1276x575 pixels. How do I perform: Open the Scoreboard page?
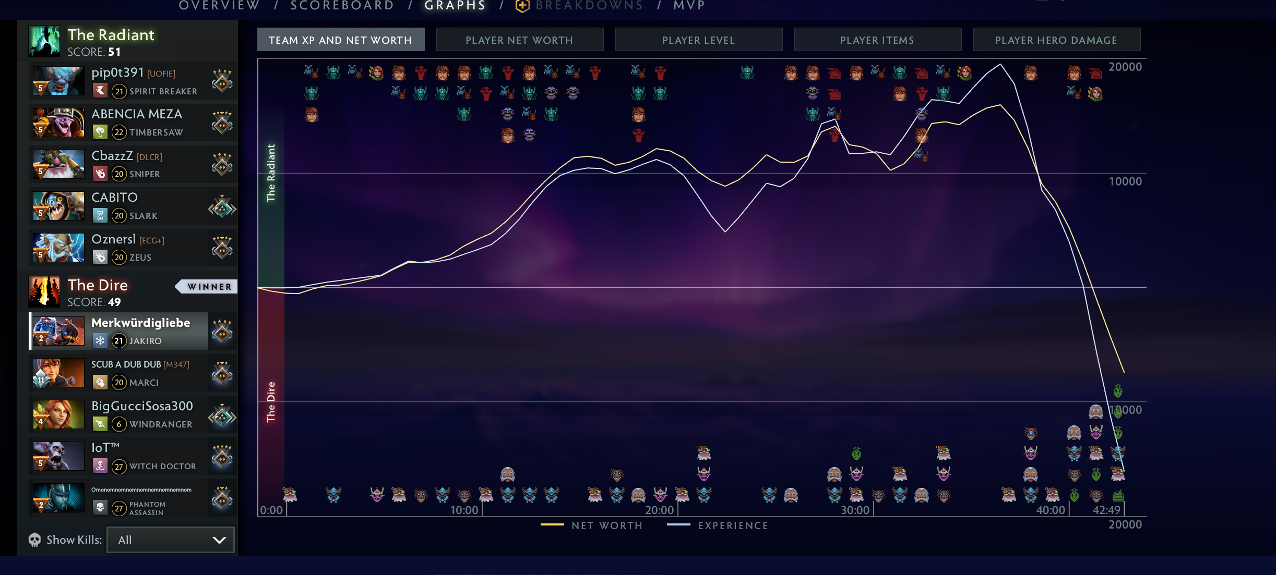point(342,6)
